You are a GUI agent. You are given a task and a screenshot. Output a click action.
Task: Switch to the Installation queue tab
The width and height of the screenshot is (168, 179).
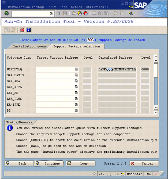30,46
